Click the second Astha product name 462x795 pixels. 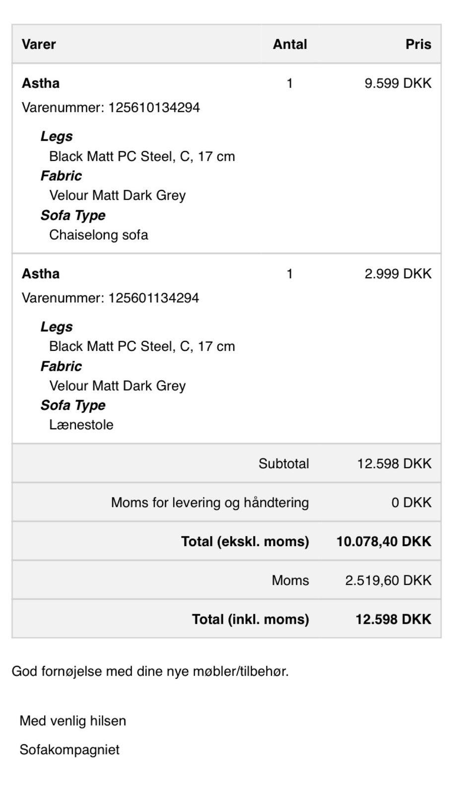click(41, 274)
